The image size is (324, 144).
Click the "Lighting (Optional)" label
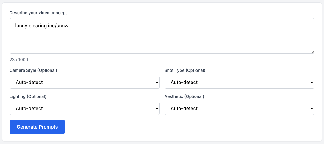[x=28, y=96]
